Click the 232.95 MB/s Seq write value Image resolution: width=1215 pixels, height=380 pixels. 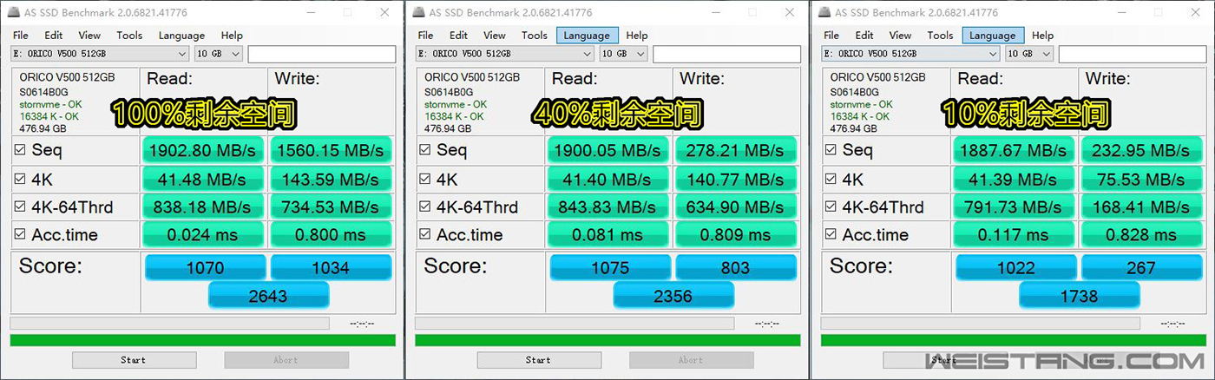tap(1141, 150)
